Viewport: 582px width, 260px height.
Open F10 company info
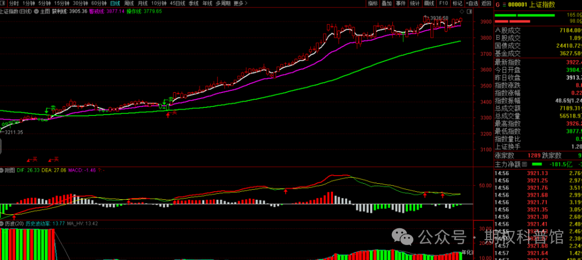click(x=443, y=3)
